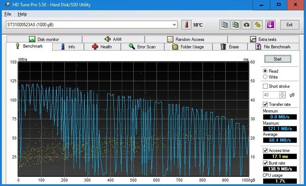This screenshot has height=186, width=306.
Task: Open the File Benchmark tab
Action: (273, 47)
